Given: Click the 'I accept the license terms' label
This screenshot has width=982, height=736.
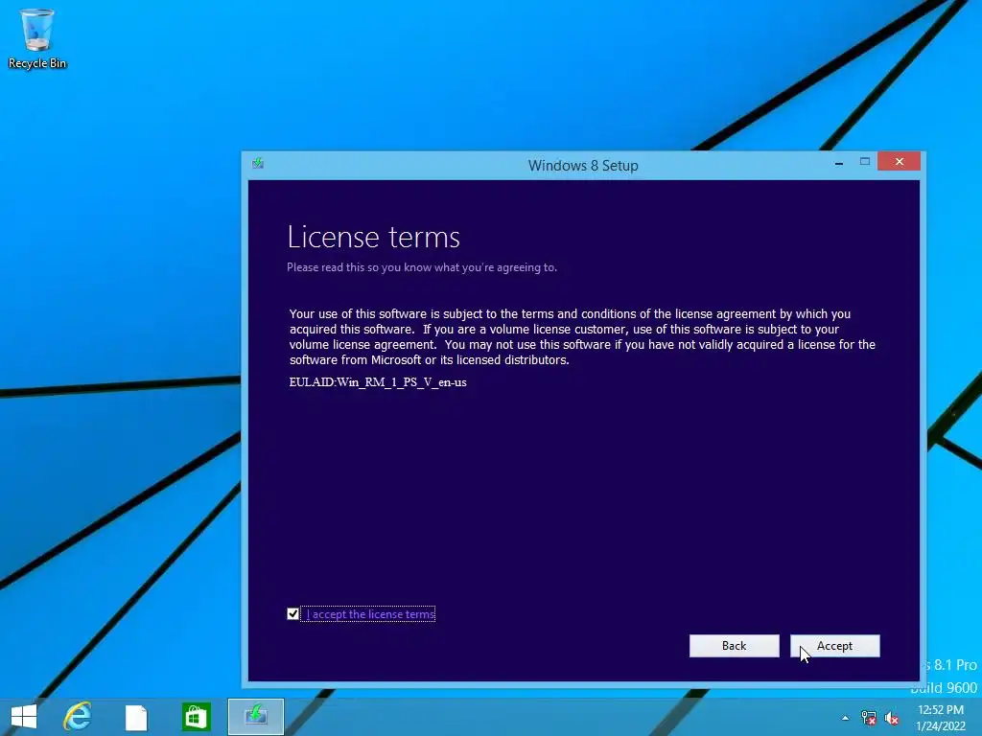Looking at the screenshot, I should (x=370, y=614).
